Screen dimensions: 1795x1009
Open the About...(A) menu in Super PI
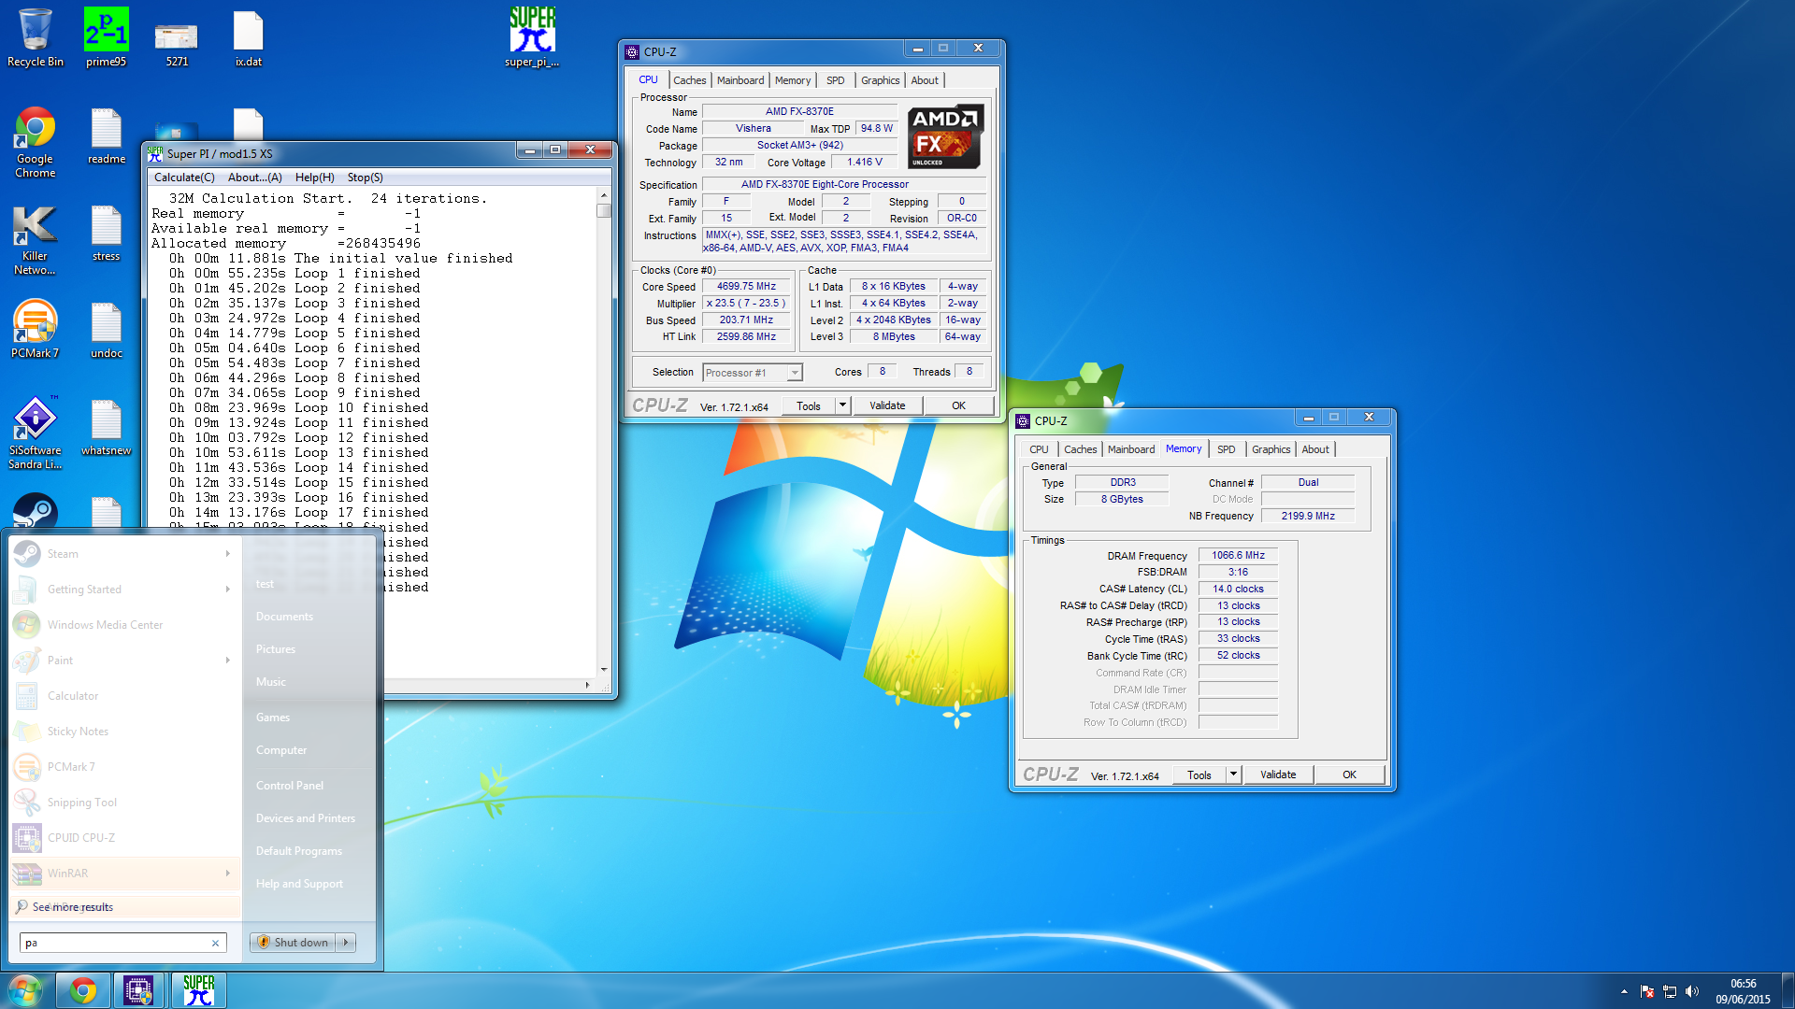click(254, 178)
